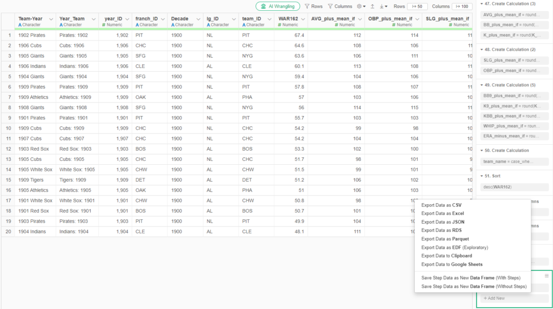
Task: Open hamburger menu of the selected step
Action: (547, 276)
